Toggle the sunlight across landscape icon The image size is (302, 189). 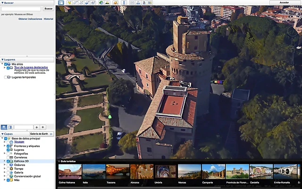[x=107, y=3]
